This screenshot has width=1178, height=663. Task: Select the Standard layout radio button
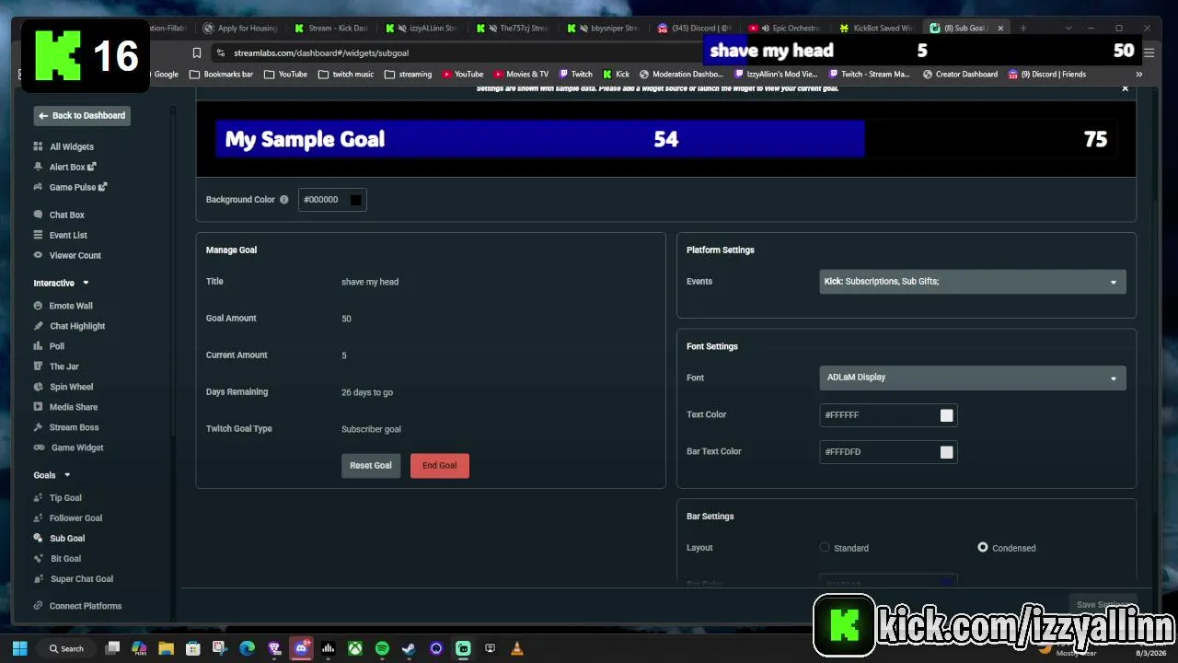(x=825, y=548)
